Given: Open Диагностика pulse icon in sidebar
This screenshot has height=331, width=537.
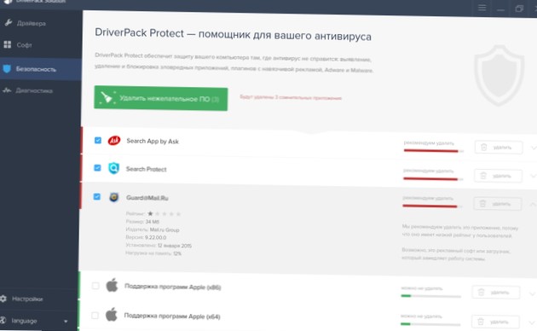Looking at the screenshot, I should (7, 90).
